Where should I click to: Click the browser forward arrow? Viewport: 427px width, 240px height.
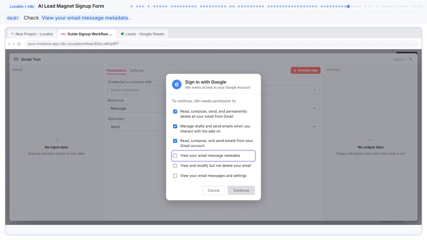(x=14, y=44)
